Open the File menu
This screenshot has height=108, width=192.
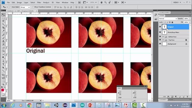(x=8, y=2)
